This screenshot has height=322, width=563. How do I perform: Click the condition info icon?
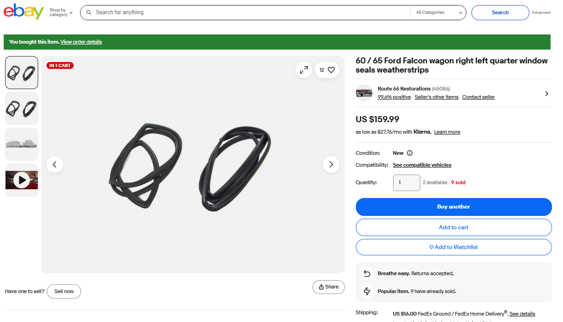tap(410, 153)
